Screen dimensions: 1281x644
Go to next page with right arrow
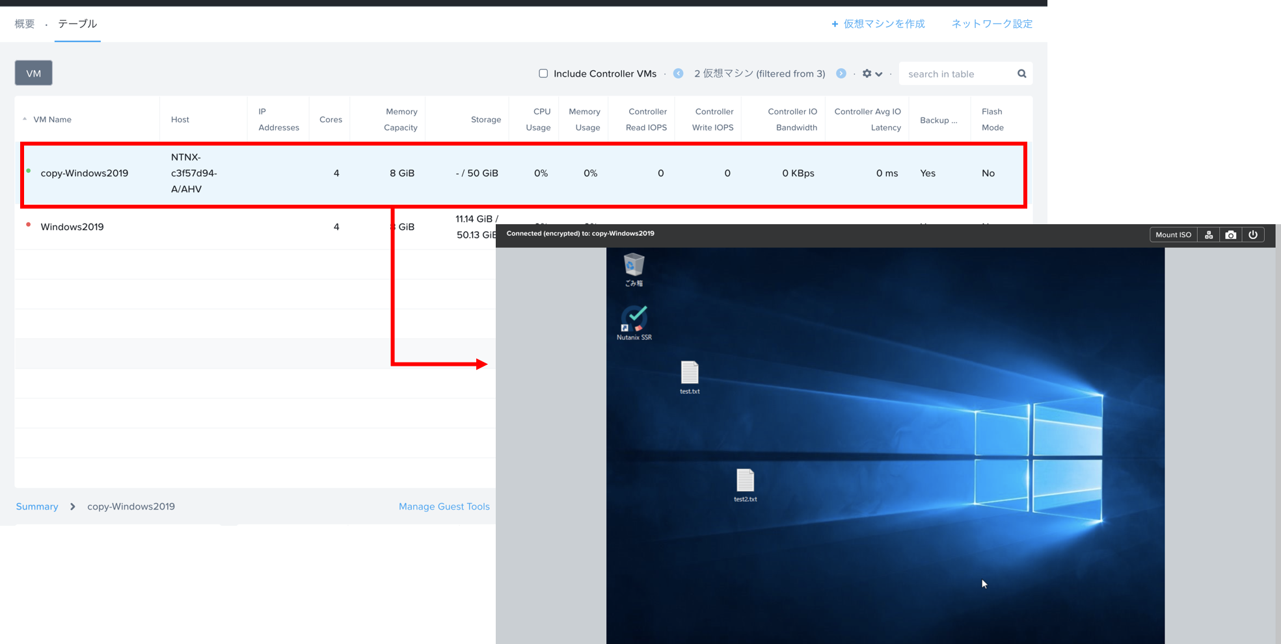[x=841, y=73]
